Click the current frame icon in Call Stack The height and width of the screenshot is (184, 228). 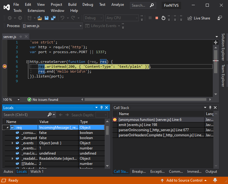click(x=115, y=120)
